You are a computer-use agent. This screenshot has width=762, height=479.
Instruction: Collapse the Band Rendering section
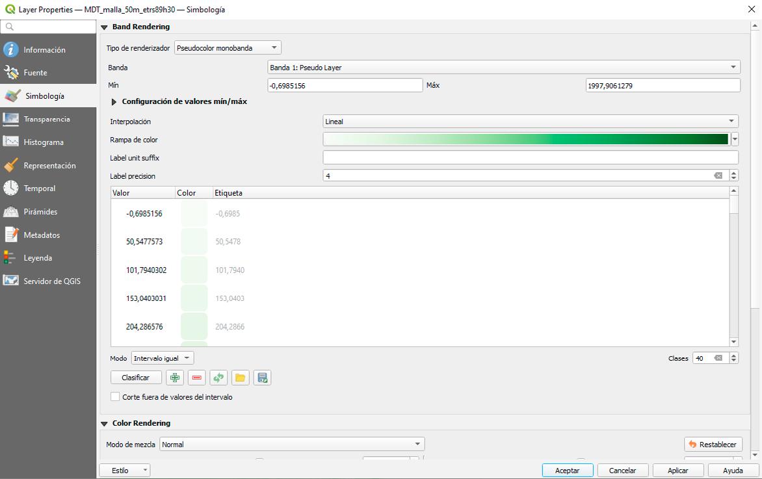click(104, 28)
